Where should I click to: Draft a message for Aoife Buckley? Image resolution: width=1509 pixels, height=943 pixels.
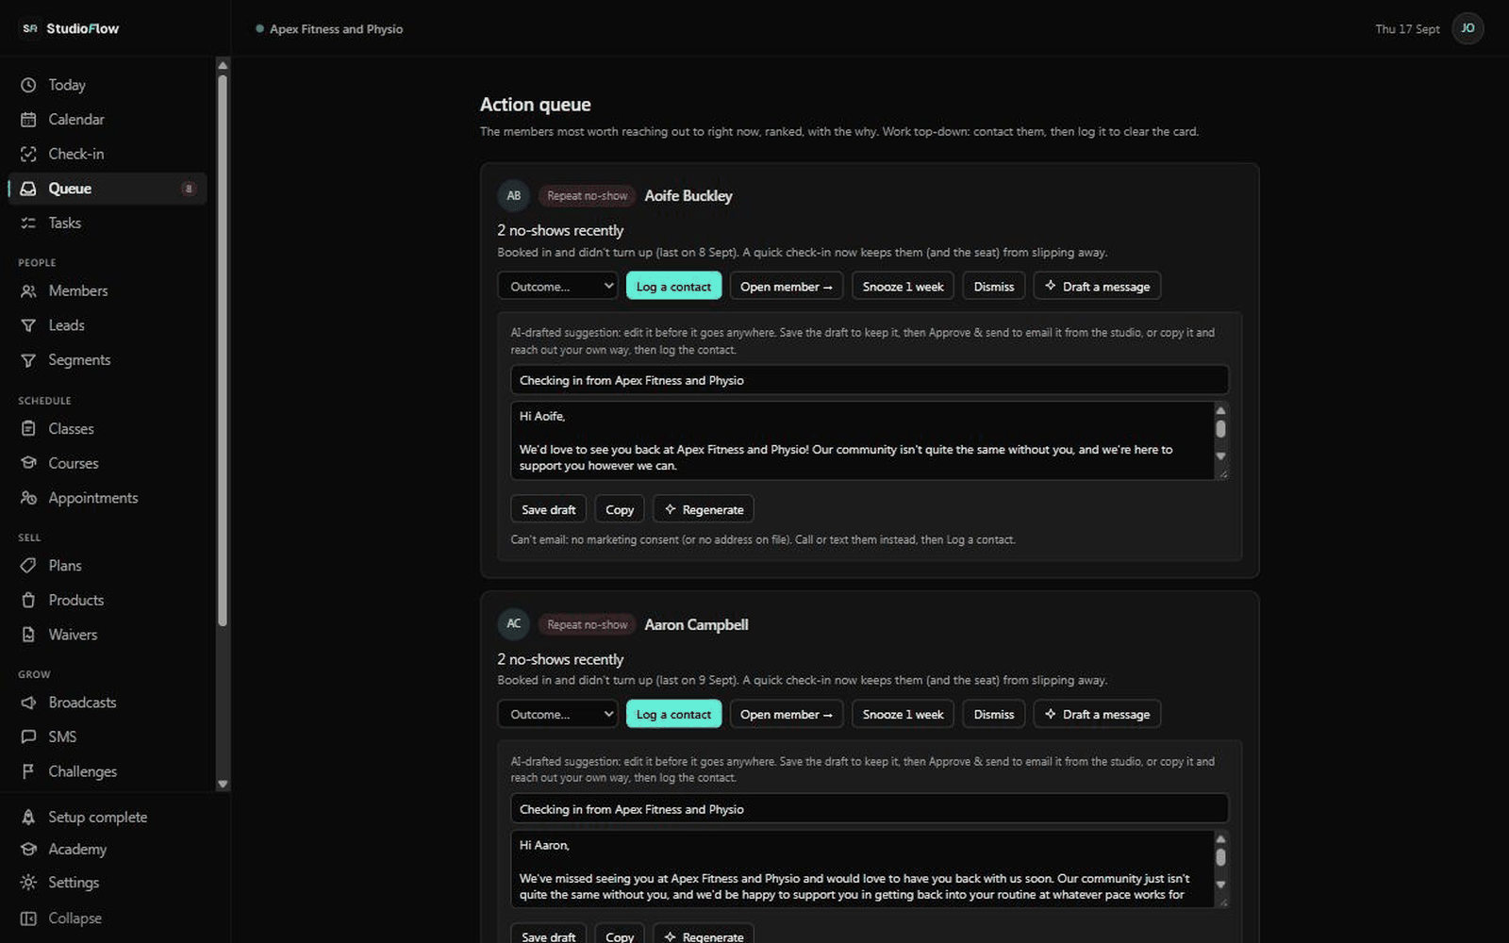tap(1097, 287)
